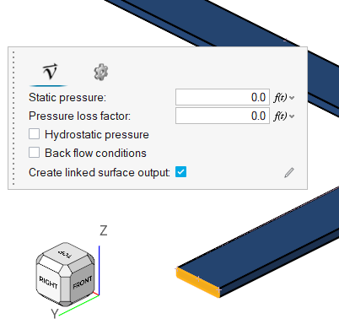339x324 pixels.
Task: Enable the Back flow conditions checkbox
Action: click(34, 153)
